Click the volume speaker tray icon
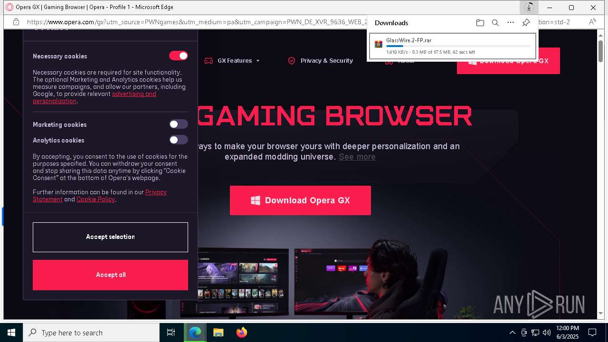Screen dimensions: 608x342 [547, 332]
